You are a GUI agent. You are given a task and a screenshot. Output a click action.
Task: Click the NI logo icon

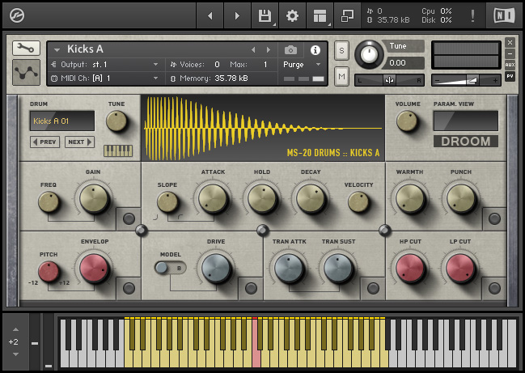point(504,15)
